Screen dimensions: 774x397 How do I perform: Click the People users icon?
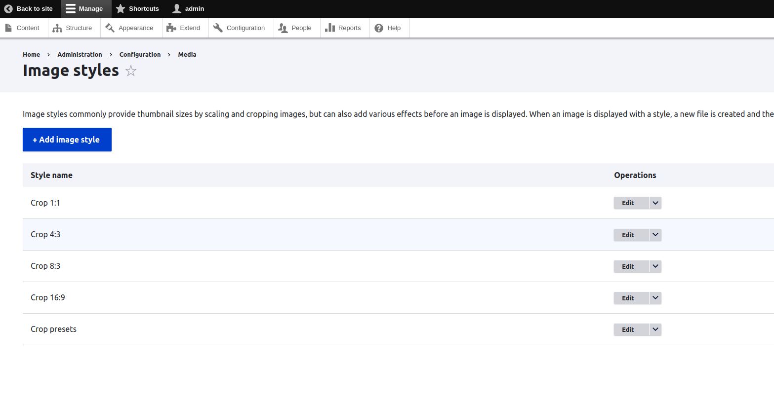coord(283,28)
